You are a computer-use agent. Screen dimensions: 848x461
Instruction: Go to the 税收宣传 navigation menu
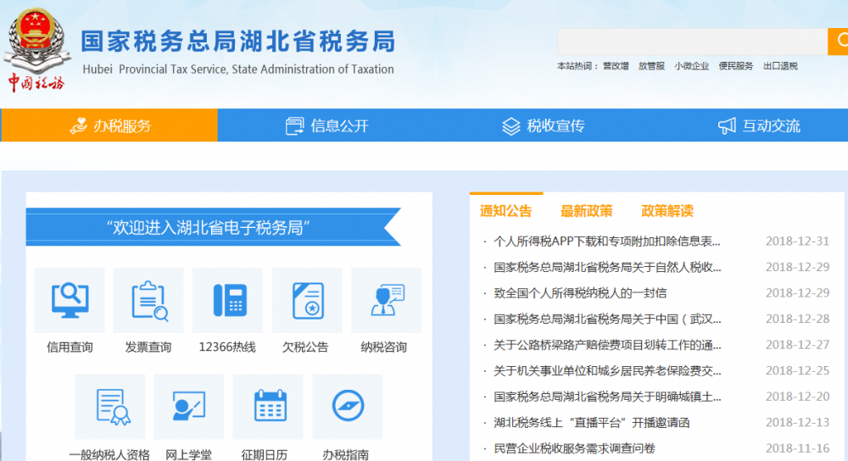click(x=544, y=125)
